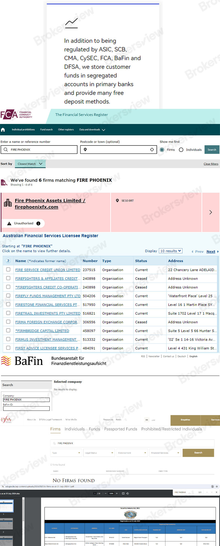
Task: Click PDF fit to page icon
Action: coord(123,493)
